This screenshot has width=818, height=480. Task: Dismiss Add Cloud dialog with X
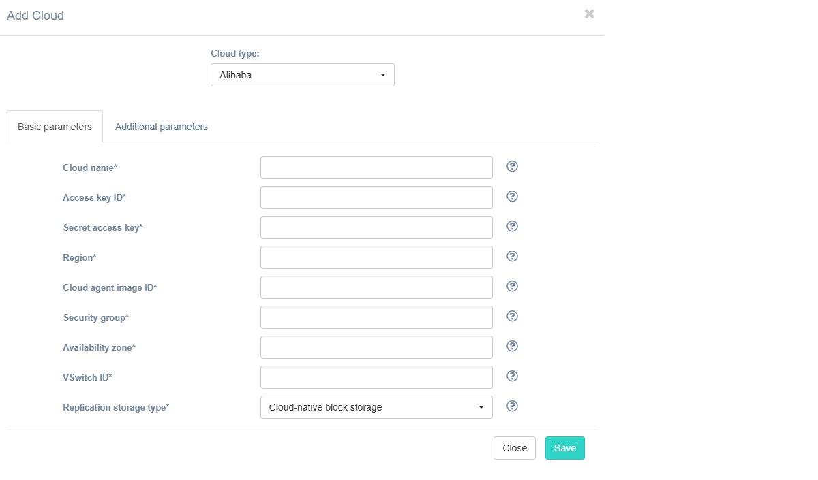pyautogui.click(x=590, y=14)
